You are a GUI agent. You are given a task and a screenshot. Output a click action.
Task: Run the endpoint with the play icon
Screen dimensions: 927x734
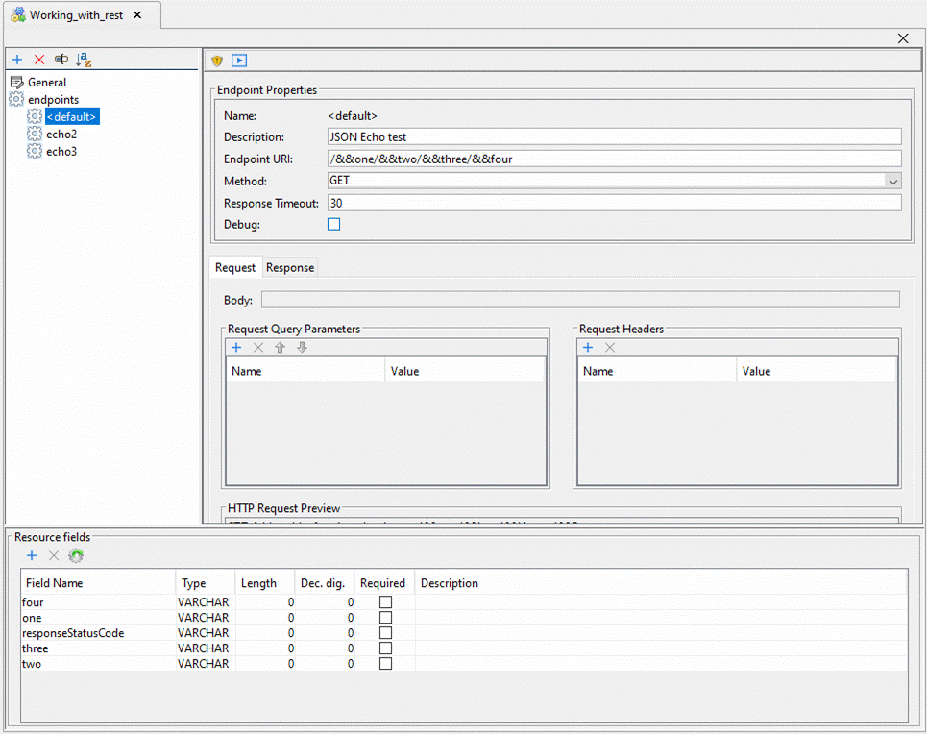pyautogui.click(x=239, y=61)
